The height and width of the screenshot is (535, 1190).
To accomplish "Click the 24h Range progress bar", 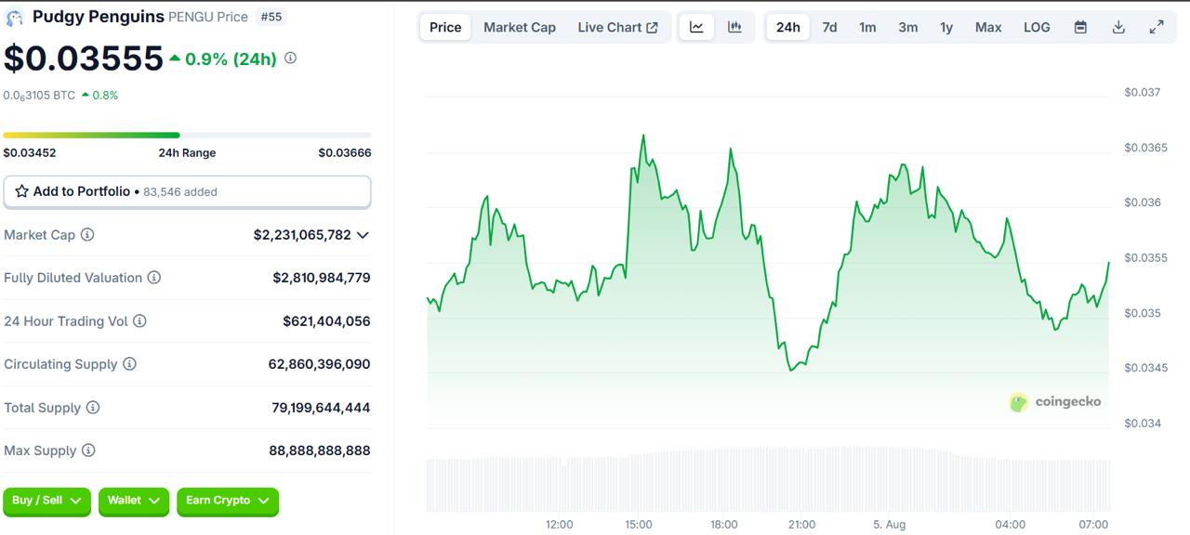I will 187,136.
